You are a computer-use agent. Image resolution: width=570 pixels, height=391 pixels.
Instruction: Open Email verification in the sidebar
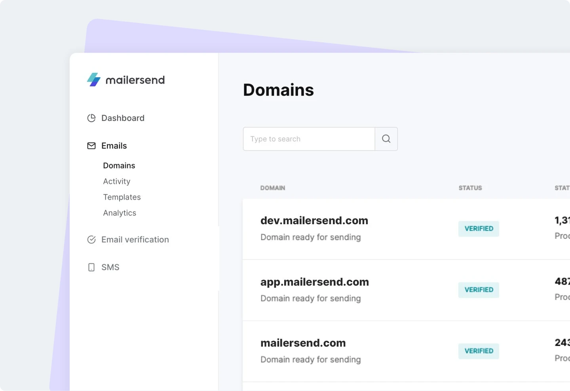[x=135, y=240]
